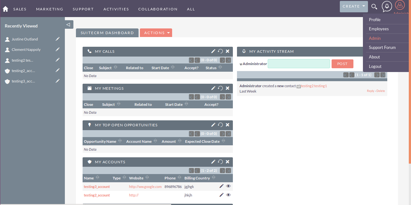Visit the http://ww.google.com website link
Viewport: 411px width, 205px height.
[145, 187]
